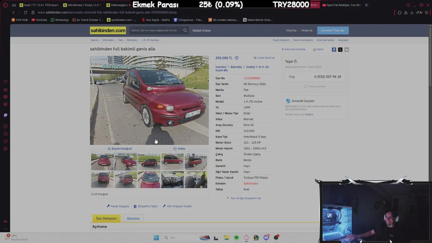
Task: Go to the Multipla breadcrumb
Action: (x=132, y=40)
